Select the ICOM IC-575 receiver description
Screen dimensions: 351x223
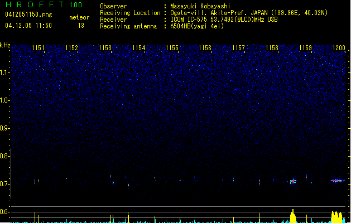[224, 20]
